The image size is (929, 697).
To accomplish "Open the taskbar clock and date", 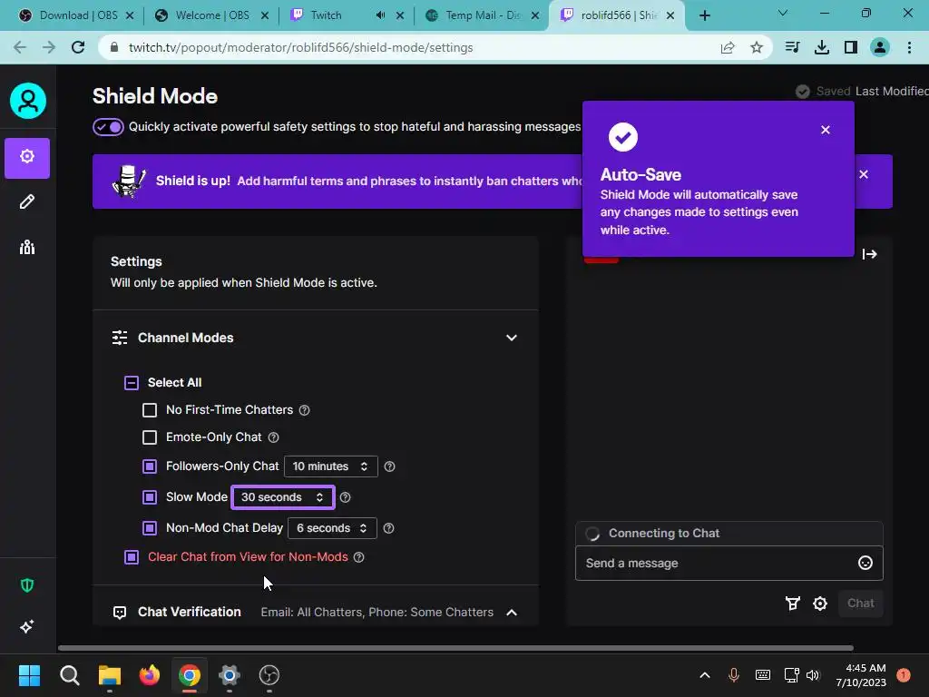I will tap(861, 675).
